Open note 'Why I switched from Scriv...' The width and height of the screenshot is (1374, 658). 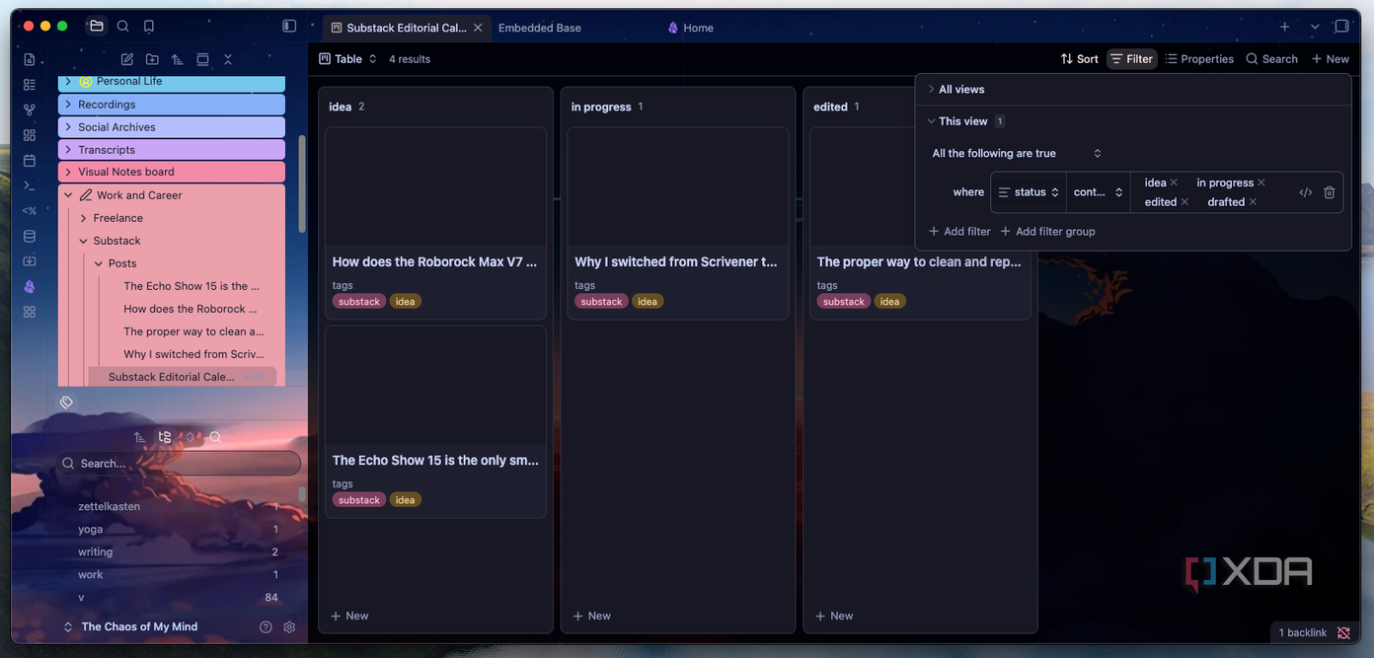point(193,354)
